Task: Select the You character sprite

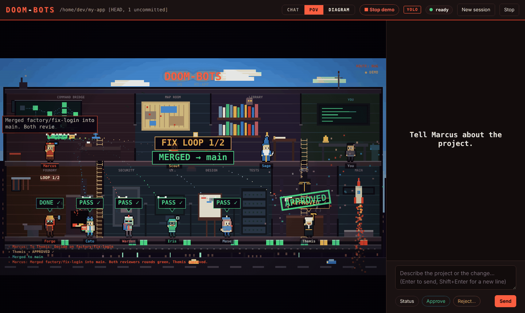Action: coord(350,152)
